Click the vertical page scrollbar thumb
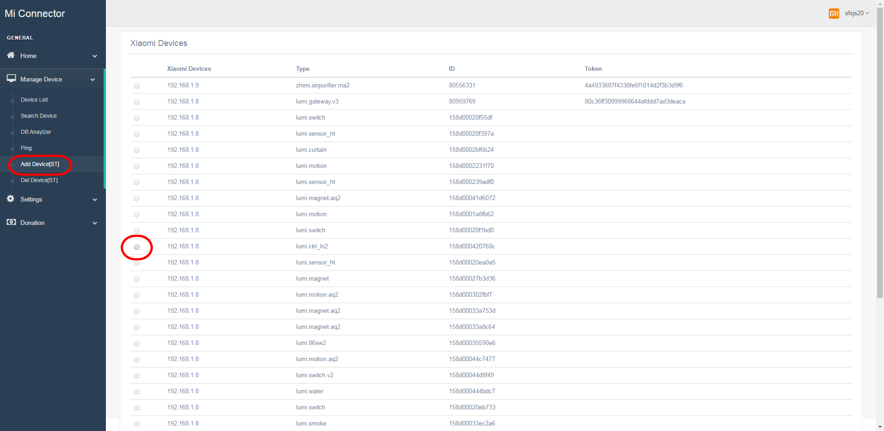The height and width of the screenshot is (431, 884). coord(880,153)
